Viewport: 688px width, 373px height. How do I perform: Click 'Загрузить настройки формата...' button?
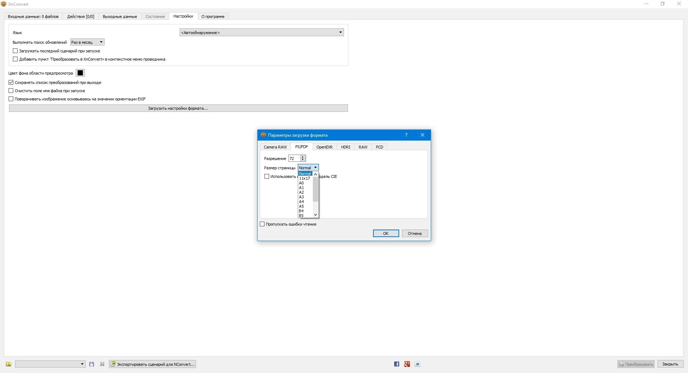(x=178, y=108)
